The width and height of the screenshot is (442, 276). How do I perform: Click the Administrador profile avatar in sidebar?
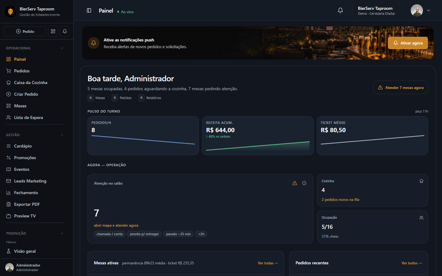(10, 267)
